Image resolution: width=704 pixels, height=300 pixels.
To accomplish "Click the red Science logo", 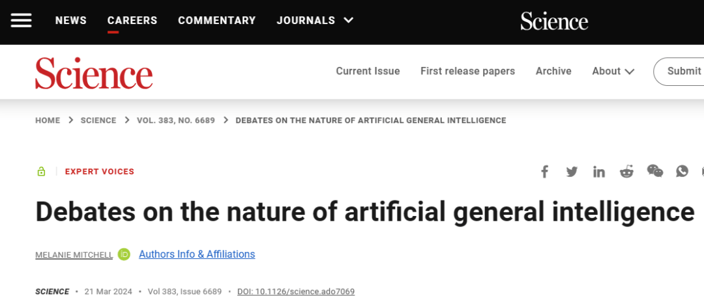I will [x=94, y=73].
